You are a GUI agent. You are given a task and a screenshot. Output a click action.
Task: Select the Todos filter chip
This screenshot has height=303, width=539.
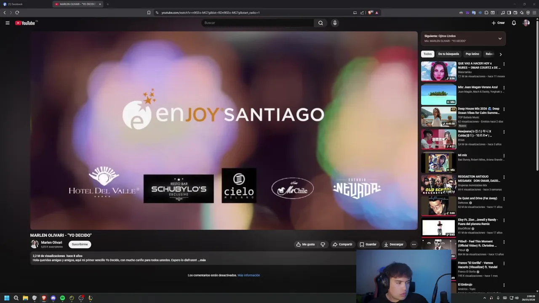(x=427, y=54)
